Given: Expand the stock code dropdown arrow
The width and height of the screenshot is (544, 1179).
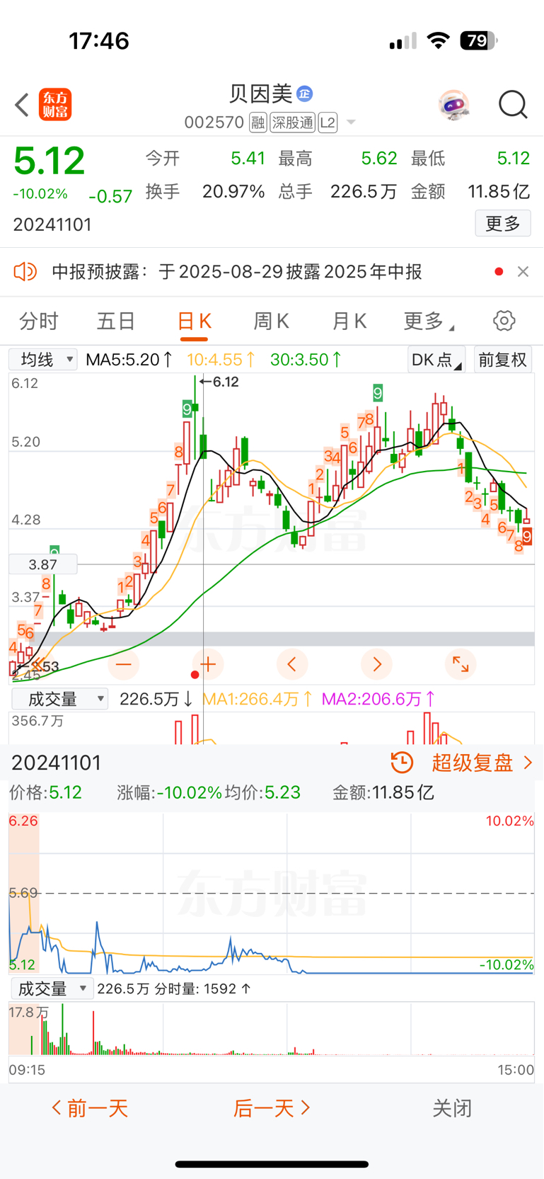Looking at the screenshot, I should click(x=350, y=123).
